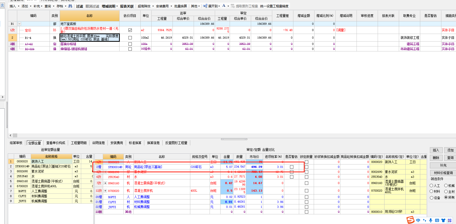Click 装饰人工 row in 送审定额含量 list
This screenshot has height=224, width=456.
tap(51, 161)
